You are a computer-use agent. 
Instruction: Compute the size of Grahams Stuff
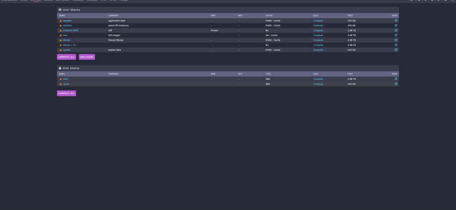(319, 30)
